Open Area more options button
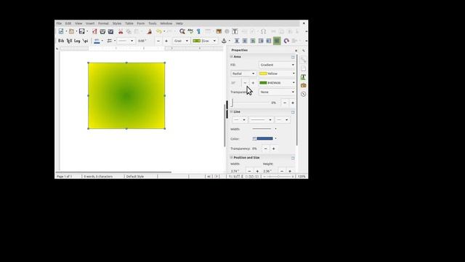 point(293,57)
